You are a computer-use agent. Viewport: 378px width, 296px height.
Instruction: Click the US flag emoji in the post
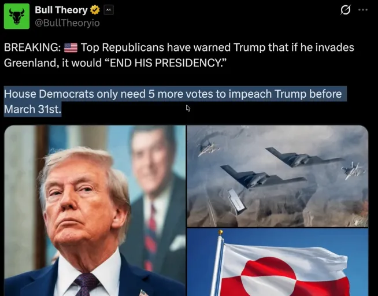71,47
